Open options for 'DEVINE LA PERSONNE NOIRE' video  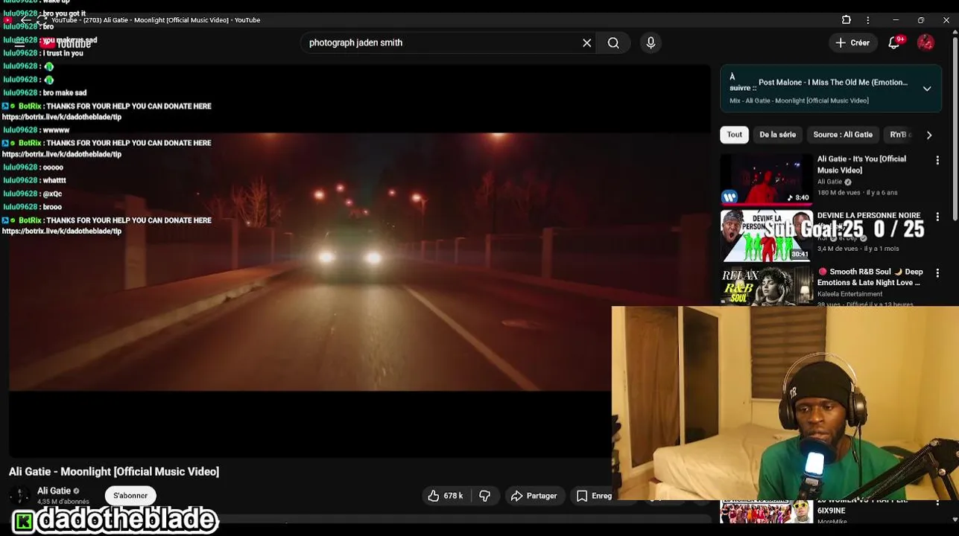pyautogui.click(x=937, y=217)
